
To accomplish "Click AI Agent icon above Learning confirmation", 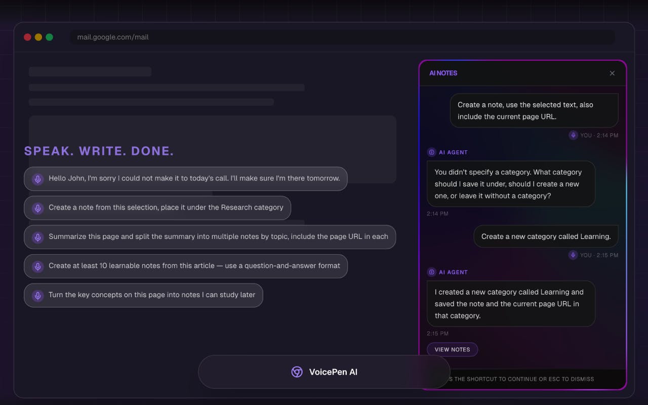I will click(x=431, y=272).
